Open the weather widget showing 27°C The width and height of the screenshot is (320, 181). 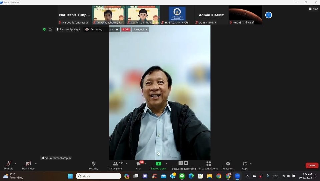coord(13,176)
